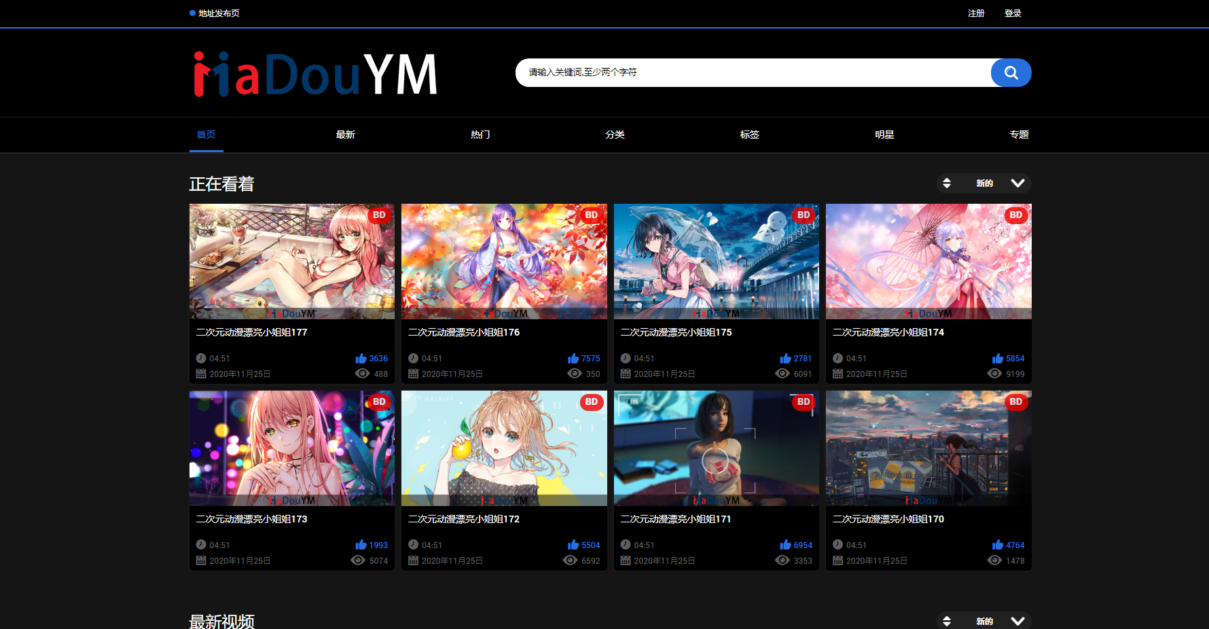
Task: Click the 注册 link
Action: tap(976, 12)
